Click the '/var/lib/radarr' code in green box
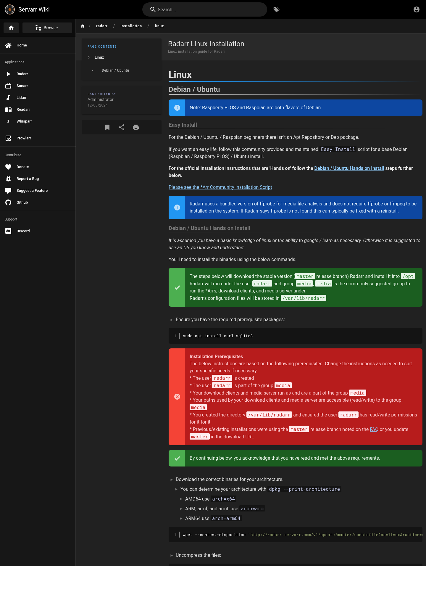 (304, 298)
